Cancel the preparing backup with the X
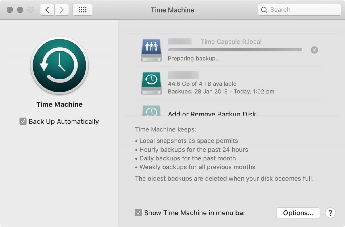 pos(314,50)
